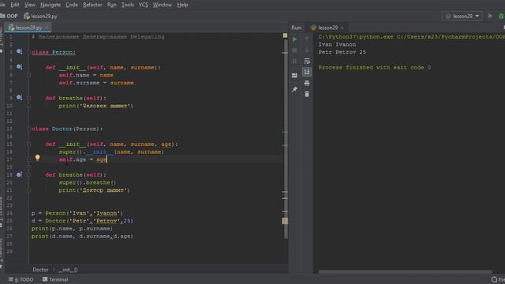The image size is (505, 284).
Task: Click the Pin tab icon in Run panel
Action: click(294, 90)
